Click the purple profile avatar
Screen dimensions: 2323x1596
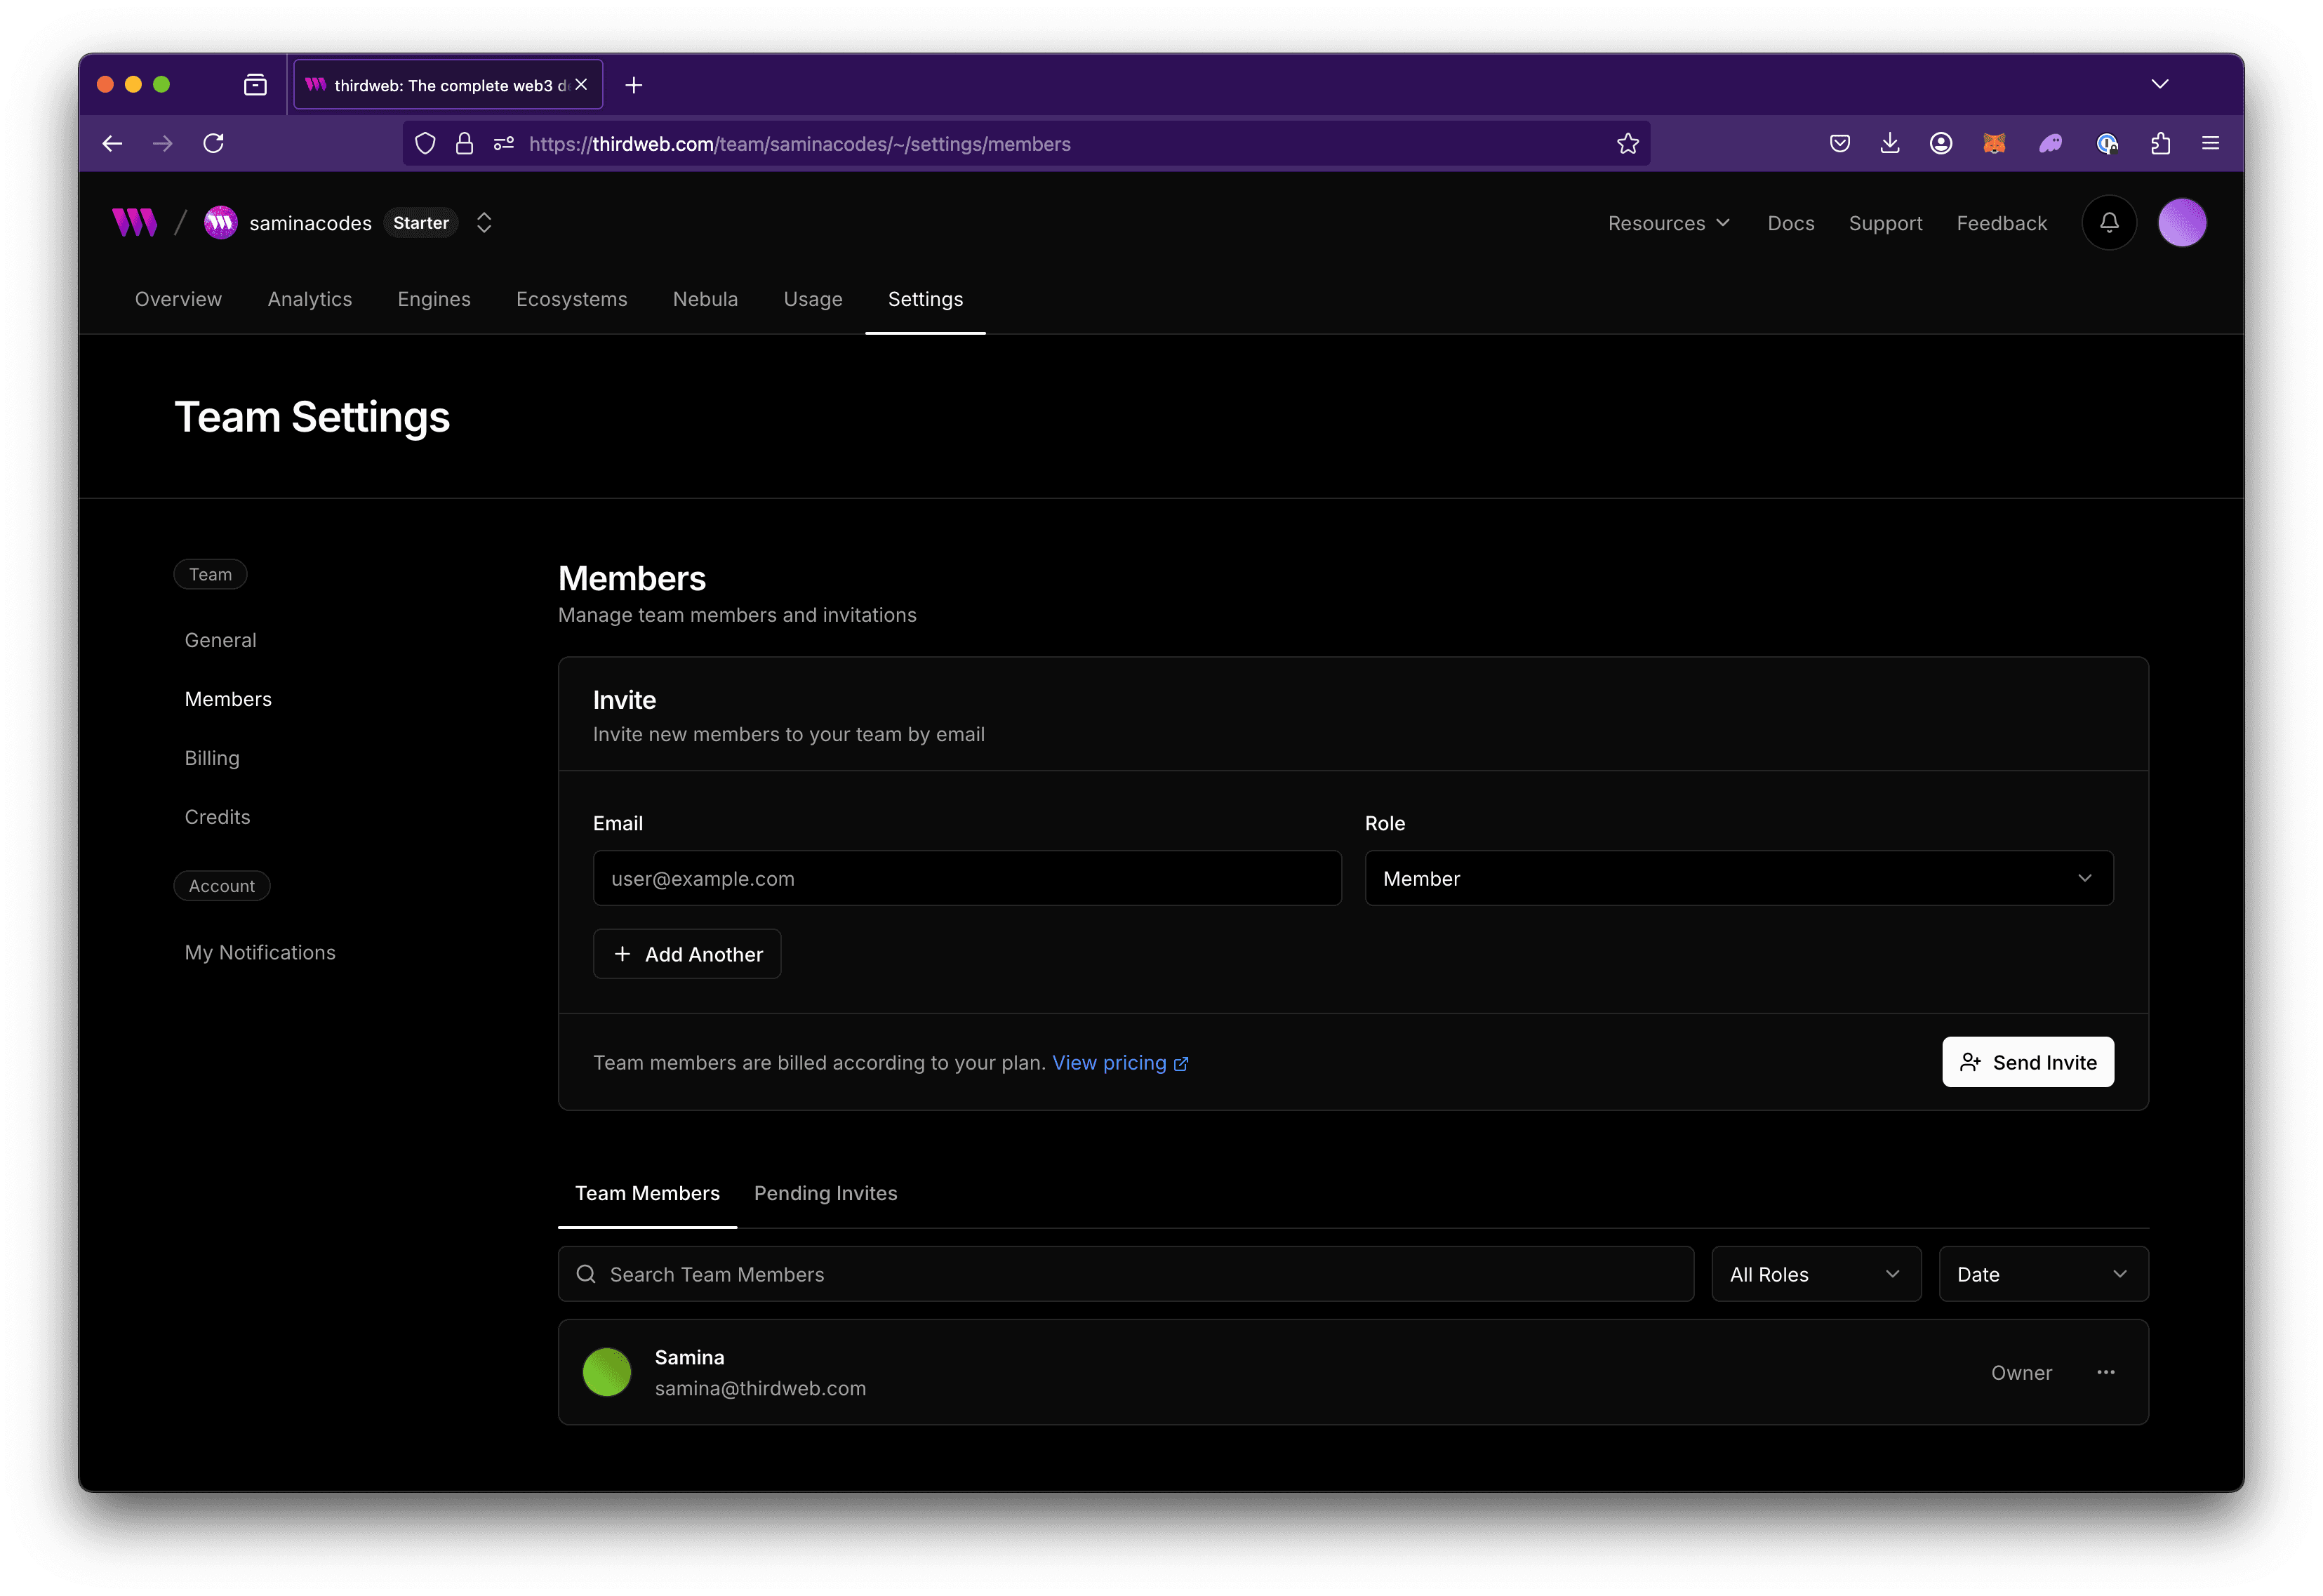2181,222
